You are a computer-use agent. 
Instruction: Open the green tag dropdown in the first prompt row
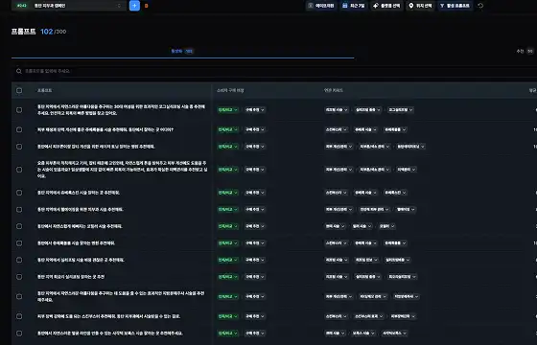(x=228, y=110)
